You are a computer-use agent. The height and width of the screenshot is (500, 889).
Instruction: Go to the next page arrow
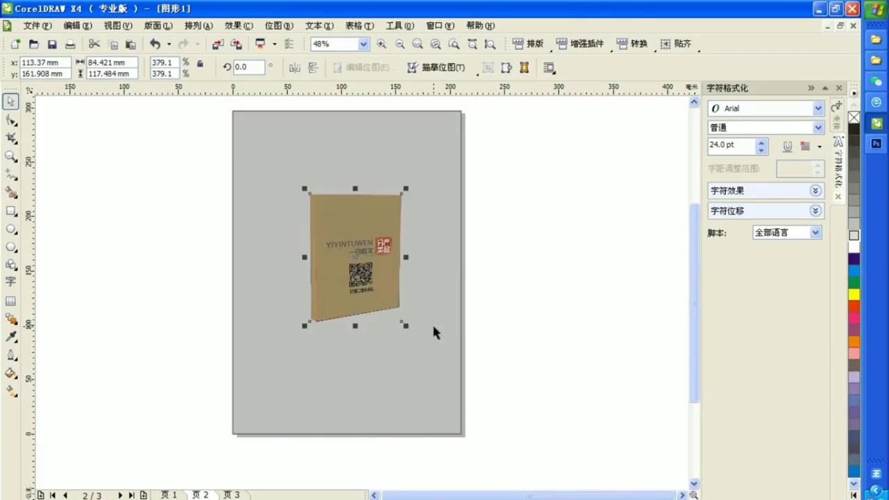pos(120,495)
